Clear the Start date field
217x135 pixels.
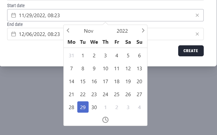pos(197,15)
